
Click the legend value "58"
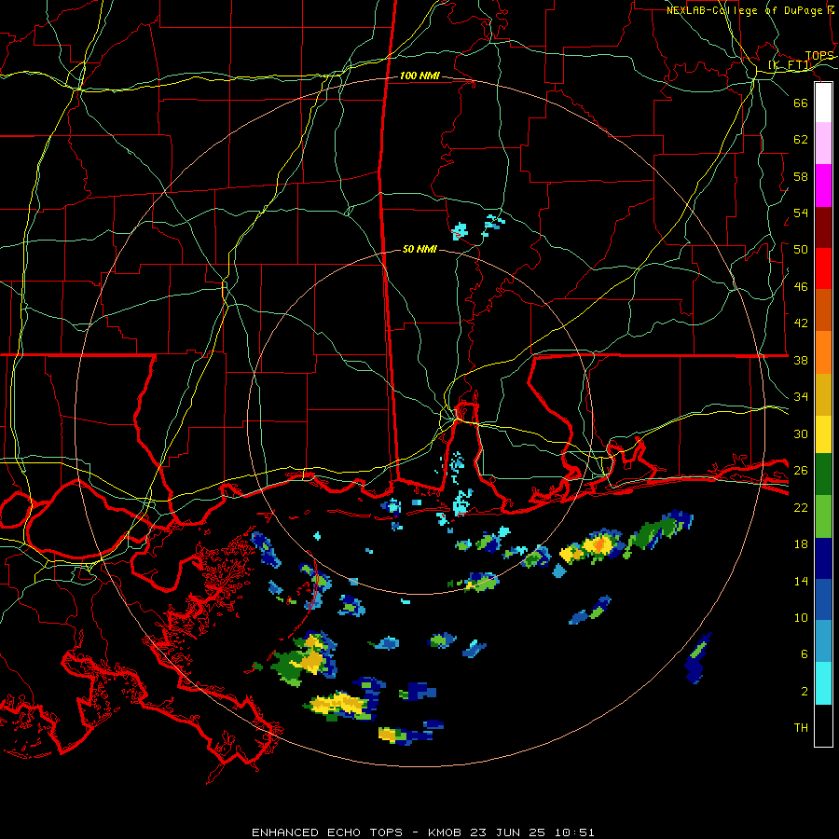(x=801, y=176)
